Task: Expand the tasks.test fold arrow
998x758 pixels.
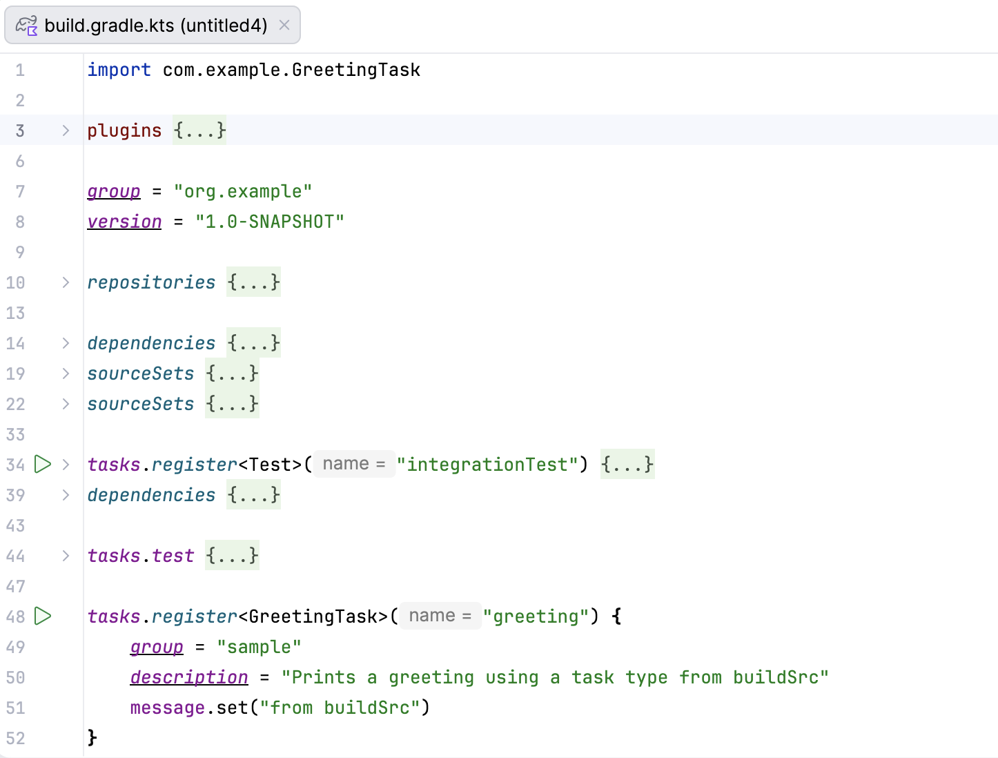Action: (x=66, y=556)
